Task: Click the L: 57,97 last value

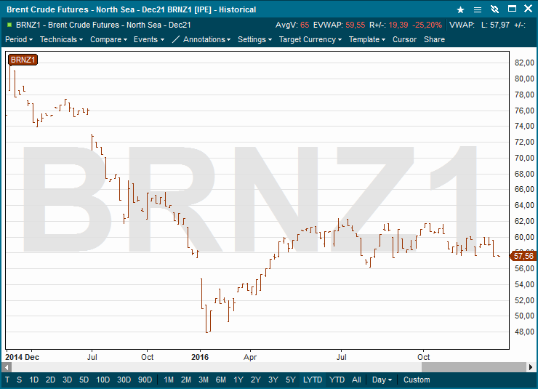Action: (495, 25)
